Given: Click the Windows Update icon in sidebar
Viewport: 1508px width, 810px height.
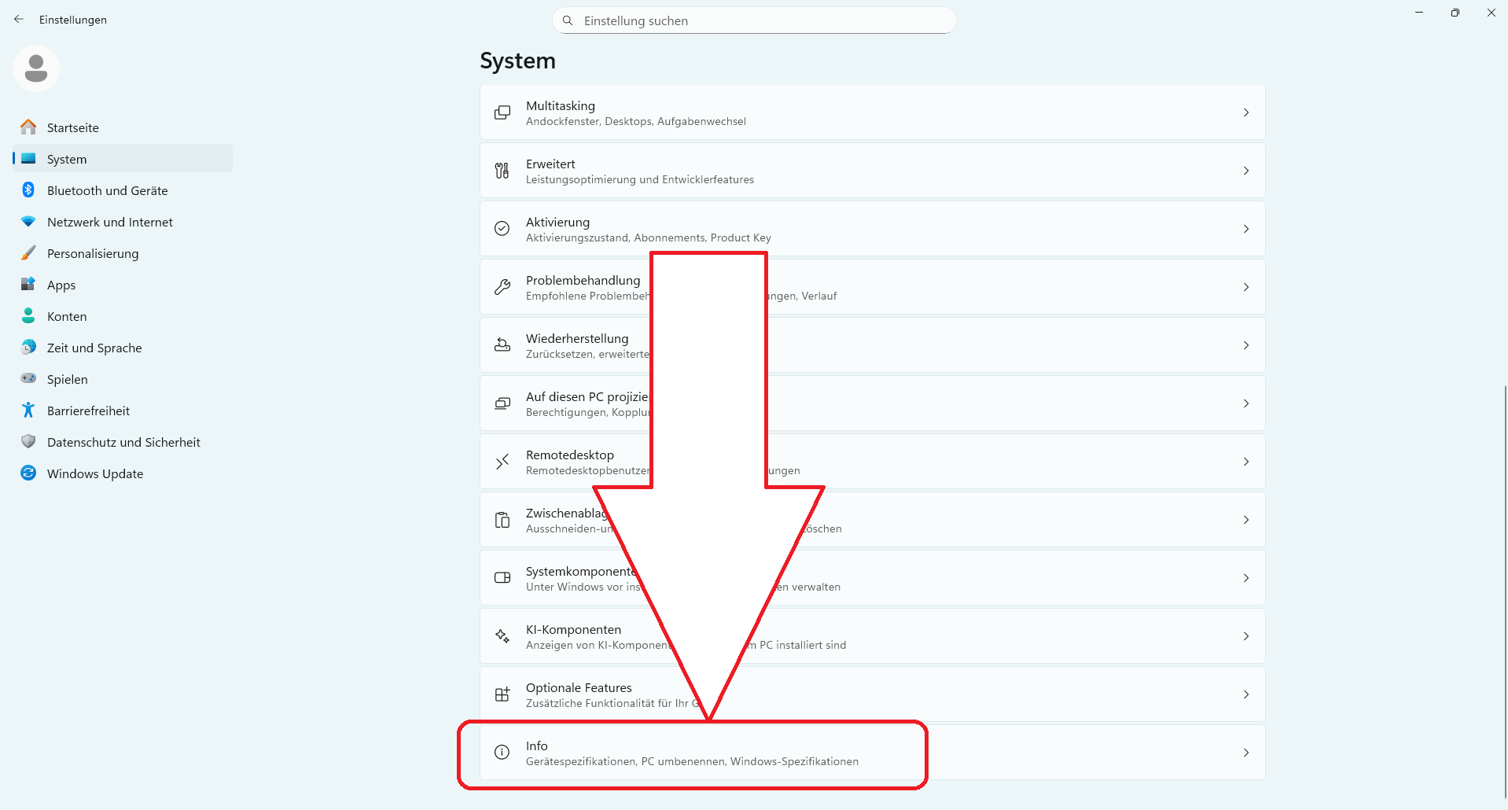Looking at the screenshot, I should 28,473.
